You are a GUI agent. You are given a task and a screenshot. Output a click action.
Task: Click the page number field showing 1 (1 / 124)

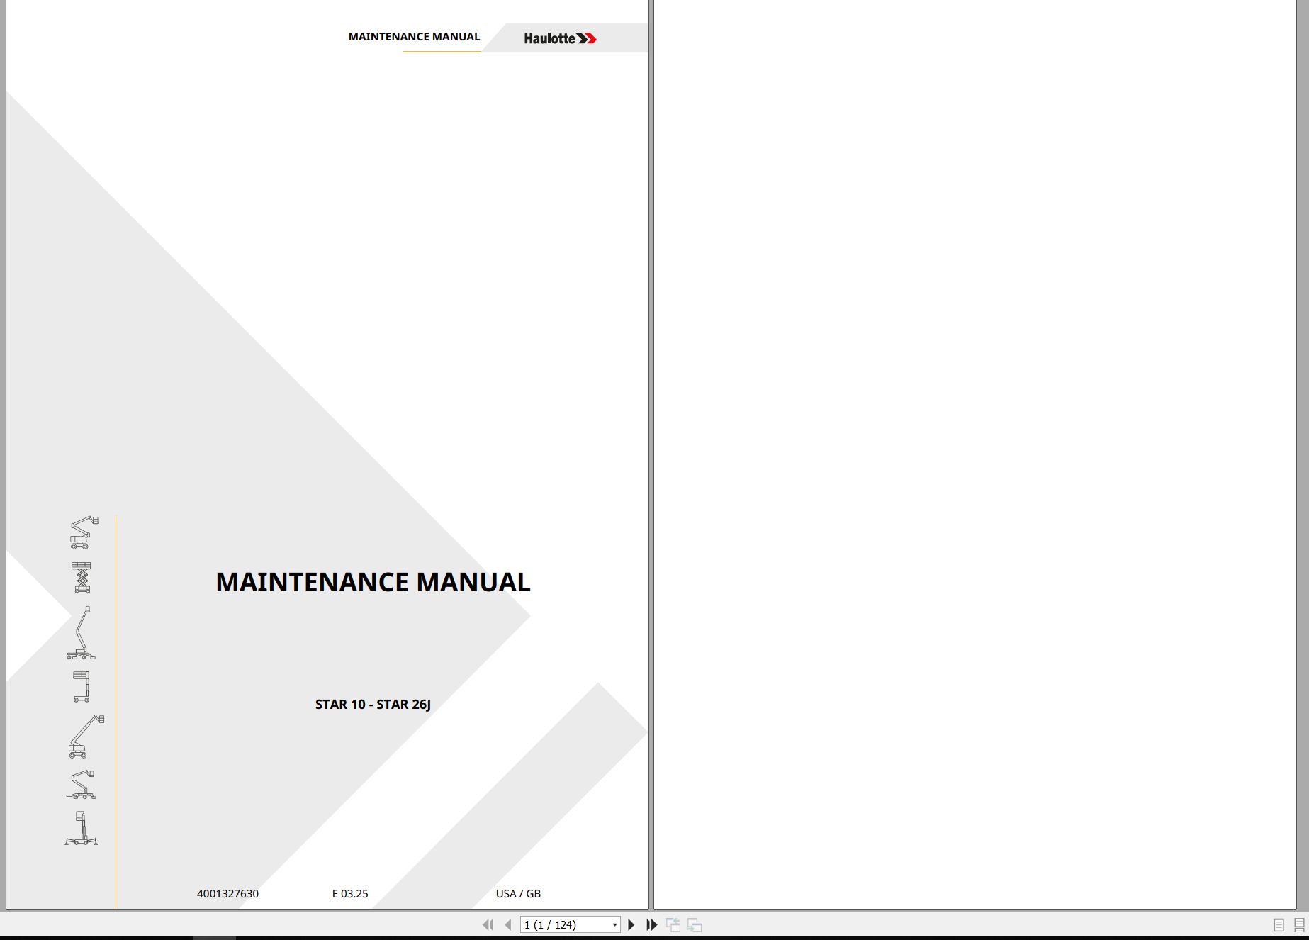[565, 925]
